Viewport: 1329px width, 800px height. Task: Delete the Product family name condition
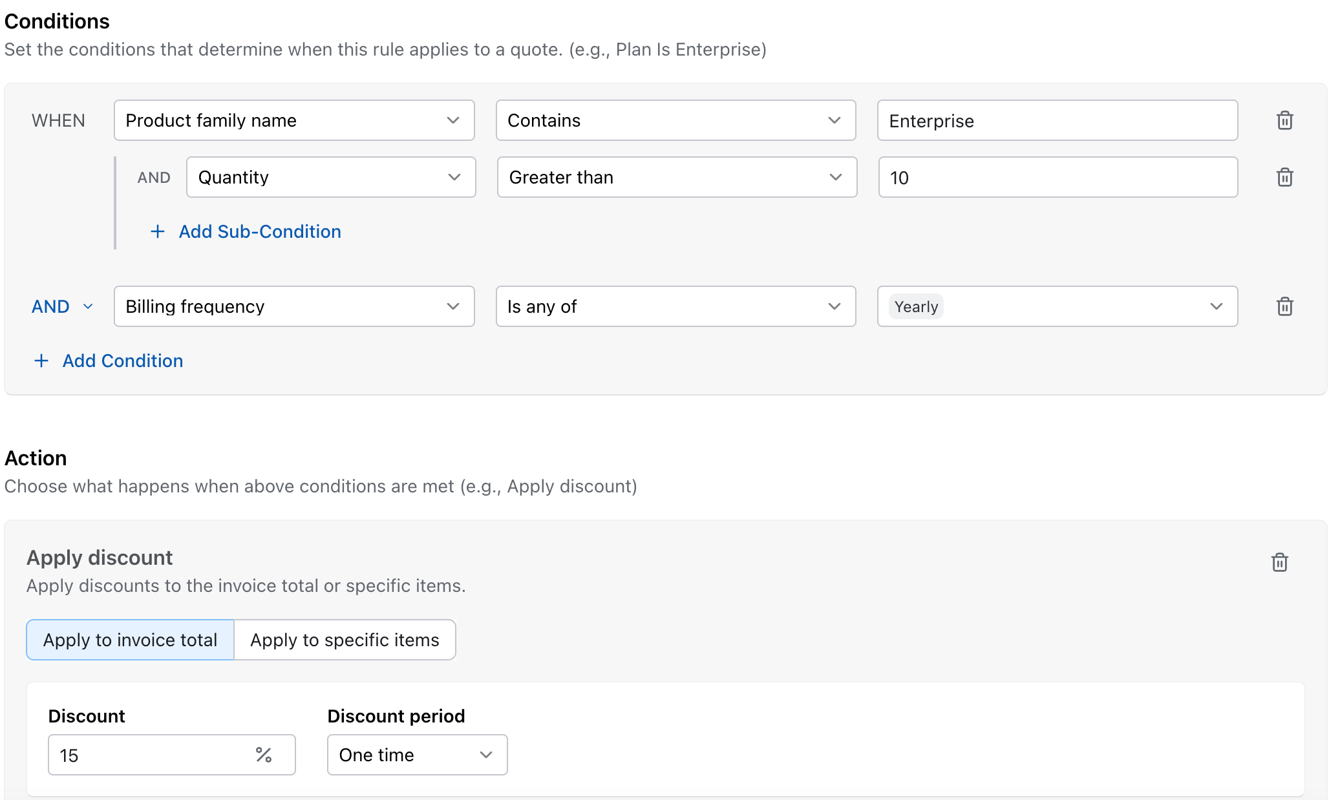[x=1284, y=120]
